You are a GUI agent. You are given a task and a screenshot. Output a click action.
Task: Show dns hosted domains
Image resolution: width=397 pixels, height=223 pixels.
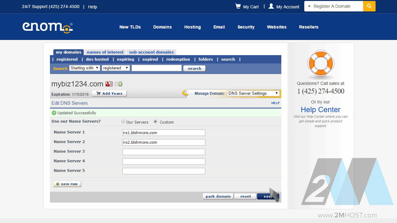[x=97, y=59]
